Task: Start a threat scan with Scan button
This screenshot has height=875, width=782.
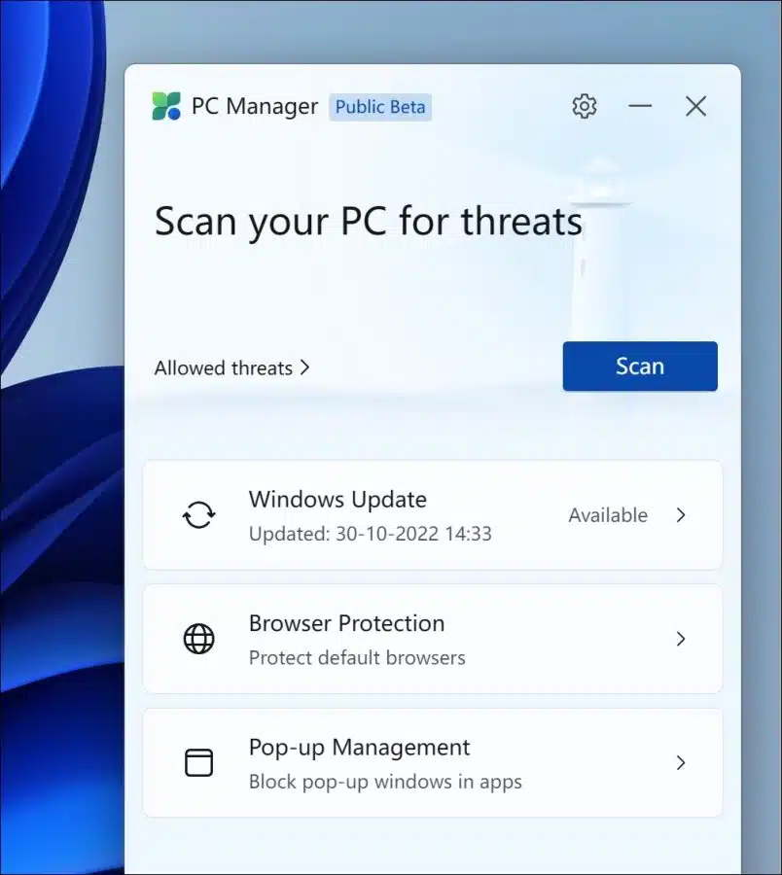Action: tap(640, 367)
